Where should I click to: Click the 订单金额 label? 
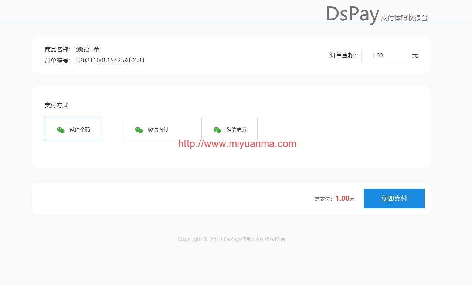(x=343, y=55)
